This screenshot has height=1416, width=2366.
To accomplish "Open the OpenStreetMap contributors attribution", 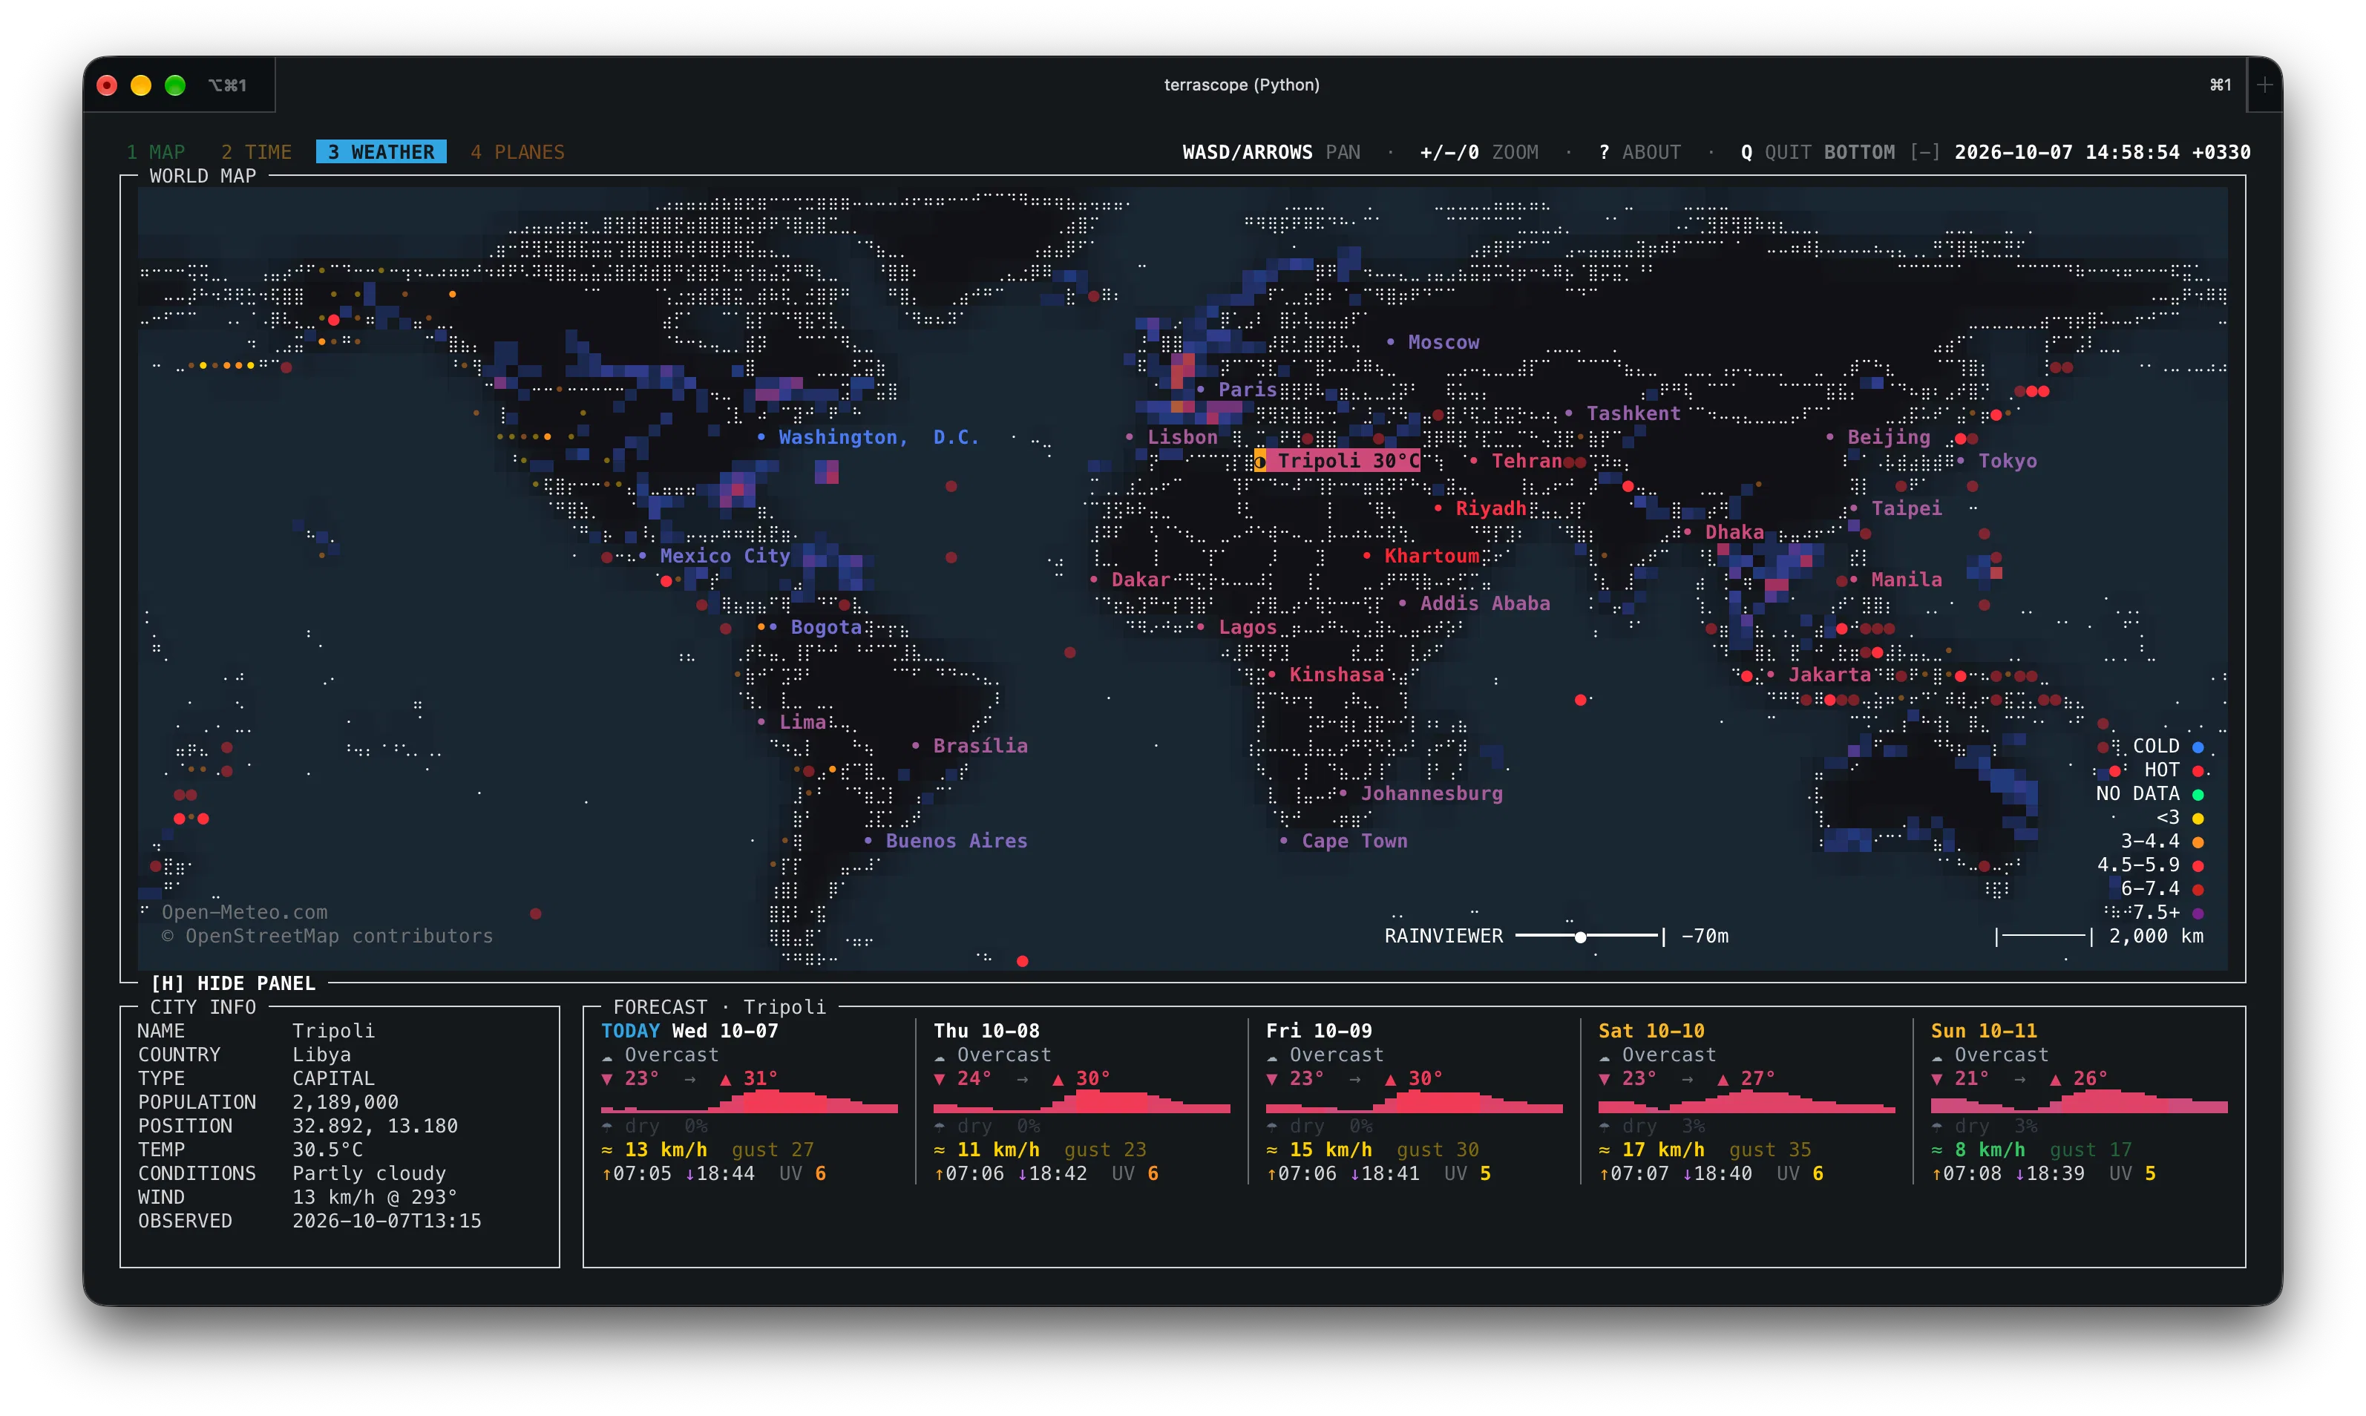I will (327, 936).
